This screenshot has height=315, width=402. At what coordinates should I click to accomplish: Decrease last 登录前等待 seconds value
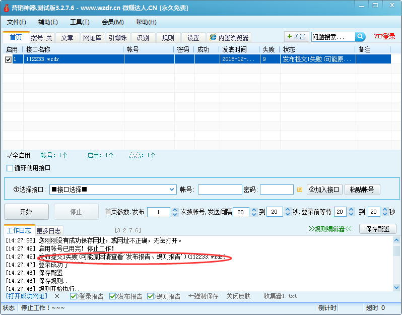coord(385,214)
